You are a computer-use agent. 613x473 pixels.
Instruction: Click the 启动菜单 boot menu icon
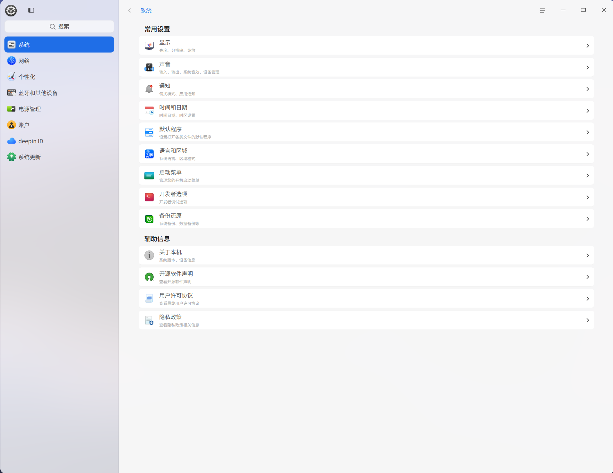(149, 176)
